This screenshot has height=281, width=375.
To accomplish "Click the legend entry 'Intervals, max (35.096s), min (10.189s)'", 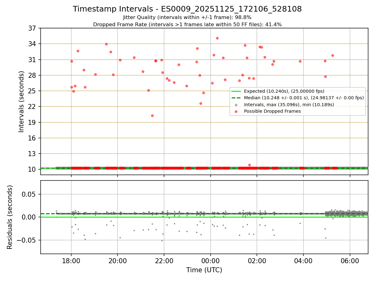I will coord(289,105).
